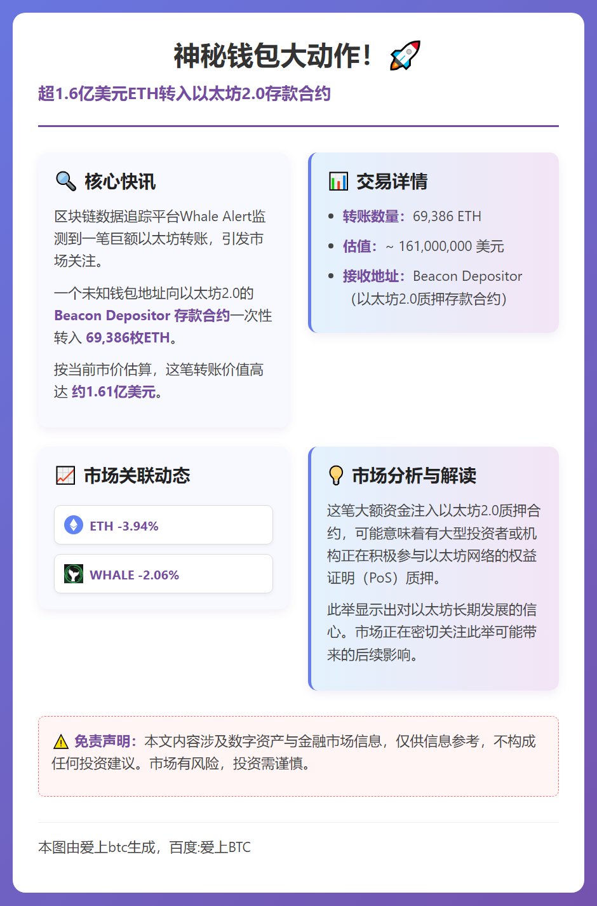Viewport: 597px width, 906px height.
Task: Click the subtitle 超1.6亿美元ETH转入以太坊2.0存款合约
Action: [184, 93]
